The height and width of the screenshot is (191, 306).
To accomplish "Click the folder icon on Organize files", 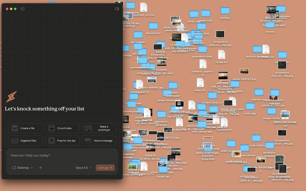I will [x=15, y=141].
